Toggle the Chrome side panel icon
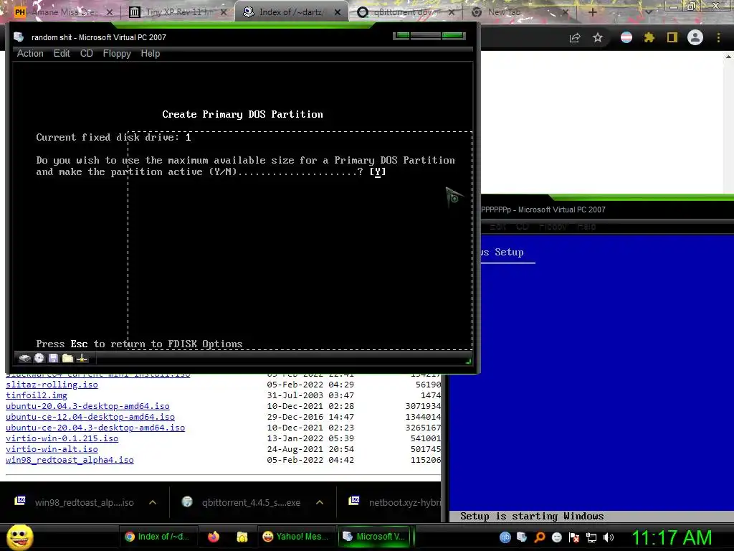The width and height of the screenshot is (734, 551). (x=672, y=37)
